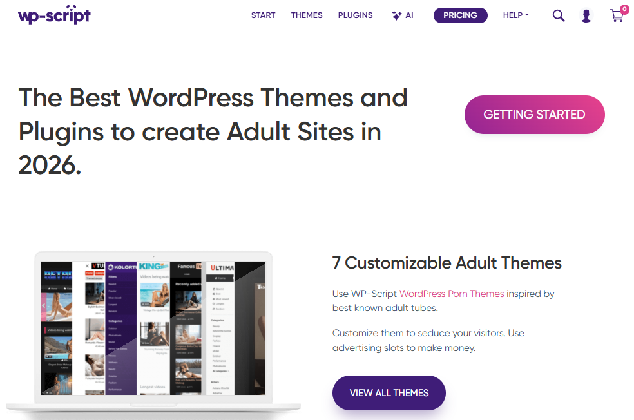This screenshot has height=420, width=634.
Task: Click the Famous theme panel in the mockup
Action: 187,322
